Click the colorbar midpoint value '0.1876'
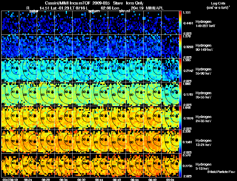The image size is (237, 181). click(x=188, y=118)
